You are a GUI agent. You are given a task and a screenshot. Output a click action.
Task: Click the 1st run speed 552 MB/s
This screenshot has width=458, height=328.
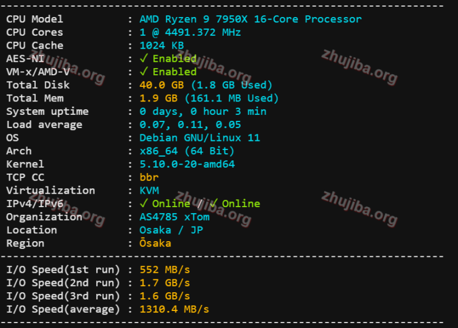[x=164, y=270]
